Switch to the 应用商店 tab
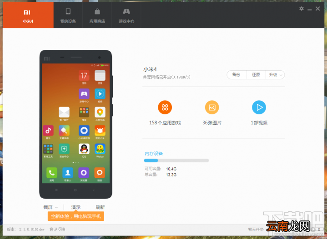 click(x=97, y=15)
